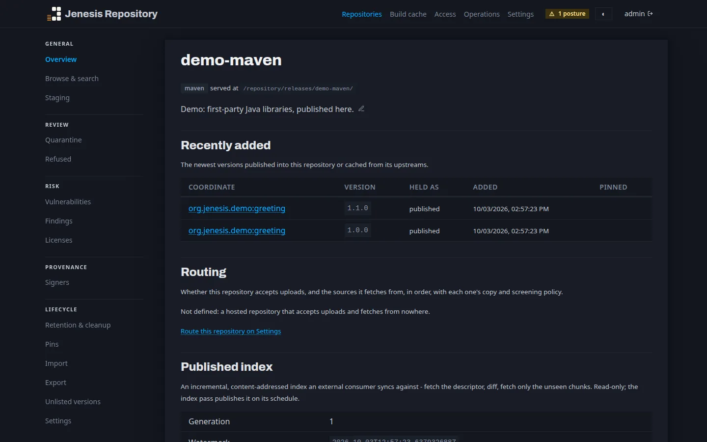Click the added timestamp in the 1.0.0 row
707x442 pixels.
click(511, 231)
